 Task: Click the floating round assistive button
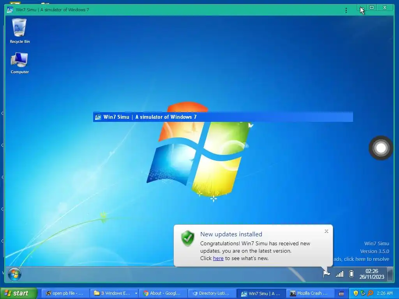pos(381,148)
